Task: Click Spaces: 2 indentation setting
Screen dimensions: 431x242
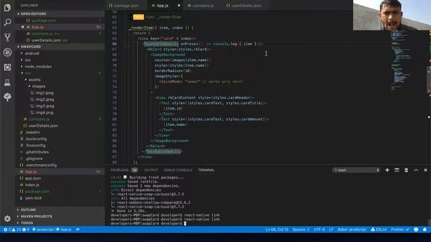Action: coord(301,229)
